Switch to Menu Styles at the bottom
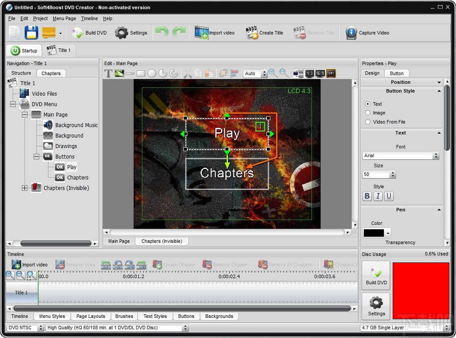 point(52,316)
